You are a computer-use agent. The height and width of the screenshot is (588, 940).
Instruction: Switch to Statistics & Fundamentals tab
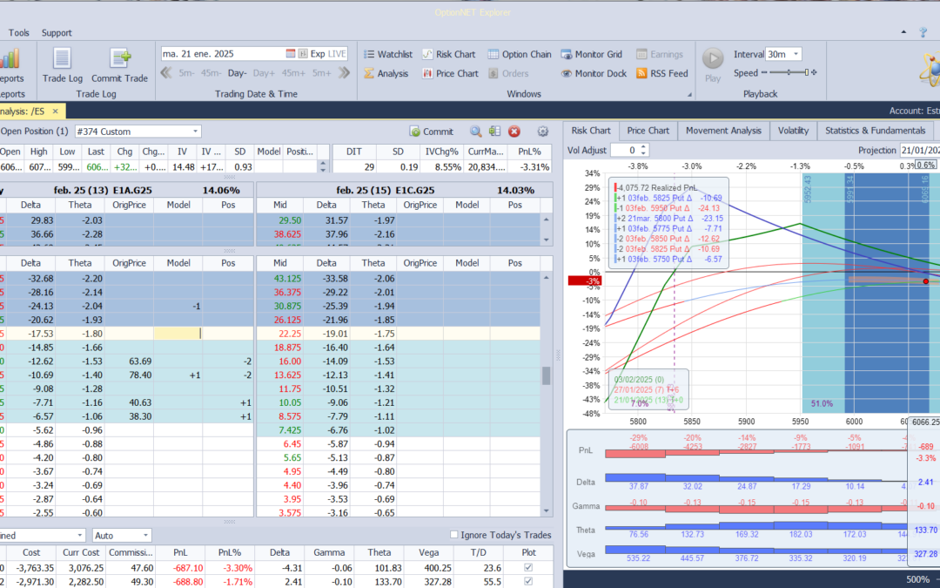click(x=876, y=130)
